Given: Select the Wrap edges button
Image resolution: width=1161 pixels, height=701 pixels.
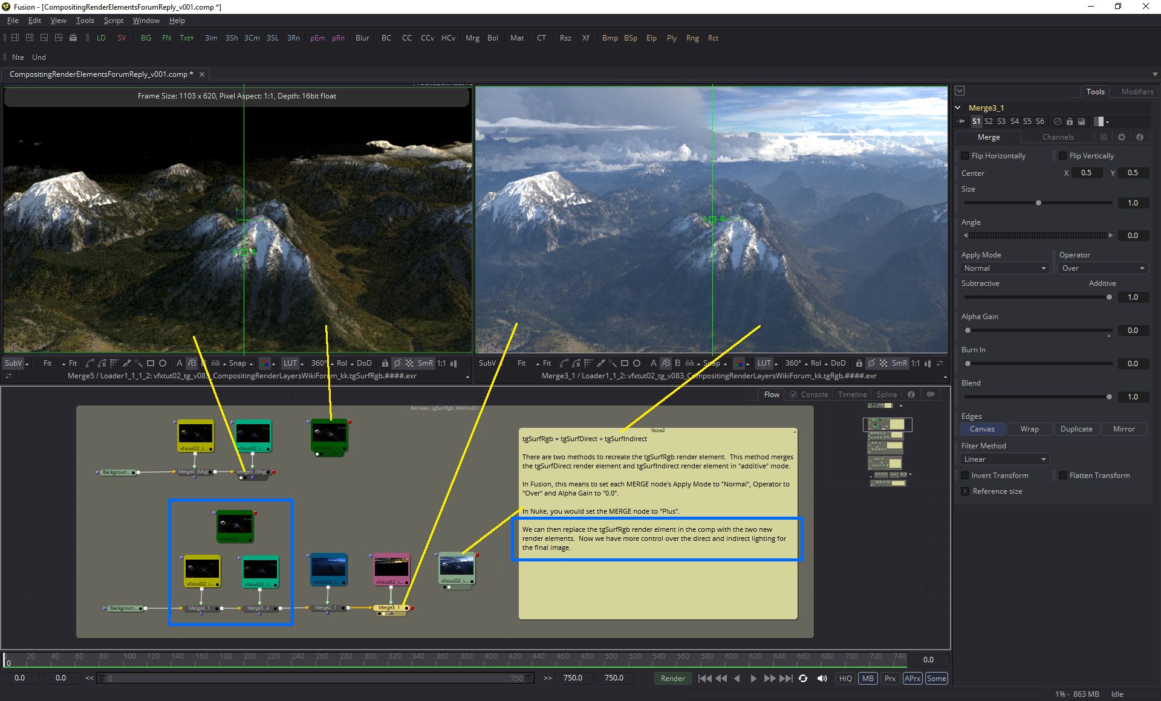Looking at the screenshot, I should pyautogui.click(x=1029, y=429).
